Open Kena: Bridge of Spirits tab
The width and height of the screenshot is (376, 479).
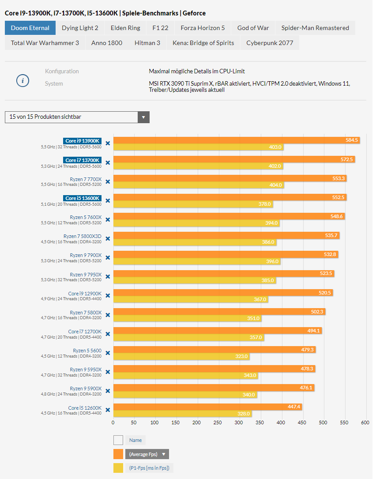coord(203,43)
